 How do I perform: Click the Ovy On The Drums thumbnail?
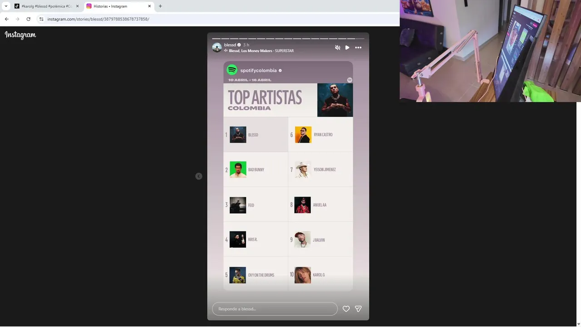(238, 275)
